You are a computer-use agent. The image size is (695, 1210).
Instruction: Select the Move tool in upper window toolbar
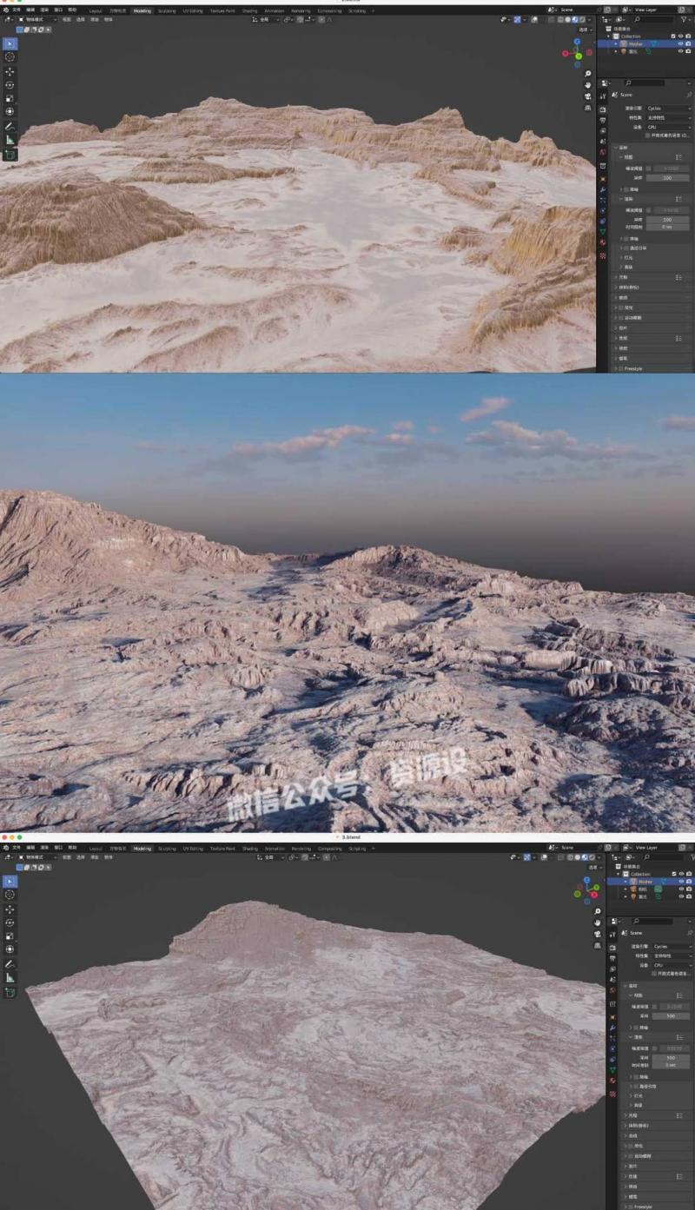click(x=10, y=71)
